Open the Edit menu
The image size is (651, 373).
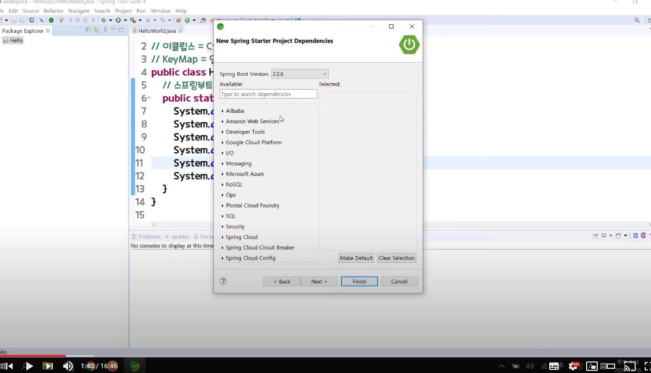13,11
